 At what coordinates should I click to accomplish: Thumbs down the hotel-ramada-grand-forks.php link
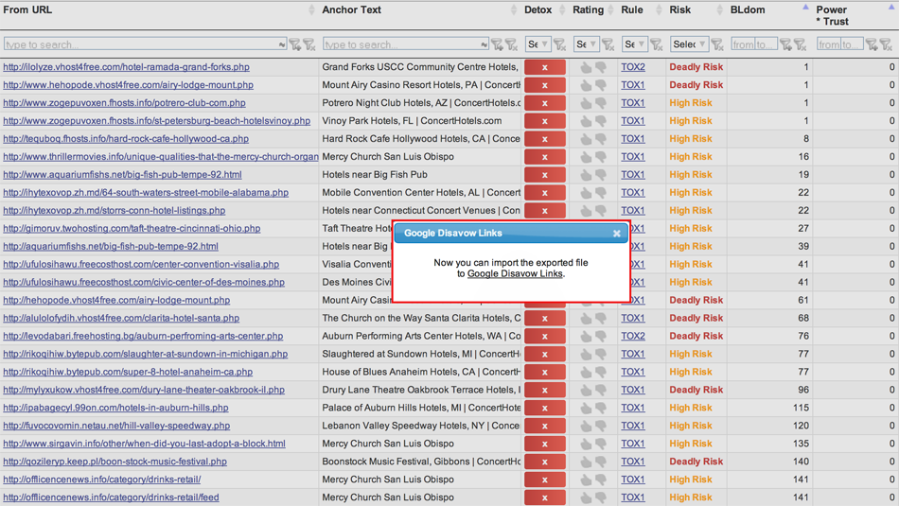[x=601, y=67]
